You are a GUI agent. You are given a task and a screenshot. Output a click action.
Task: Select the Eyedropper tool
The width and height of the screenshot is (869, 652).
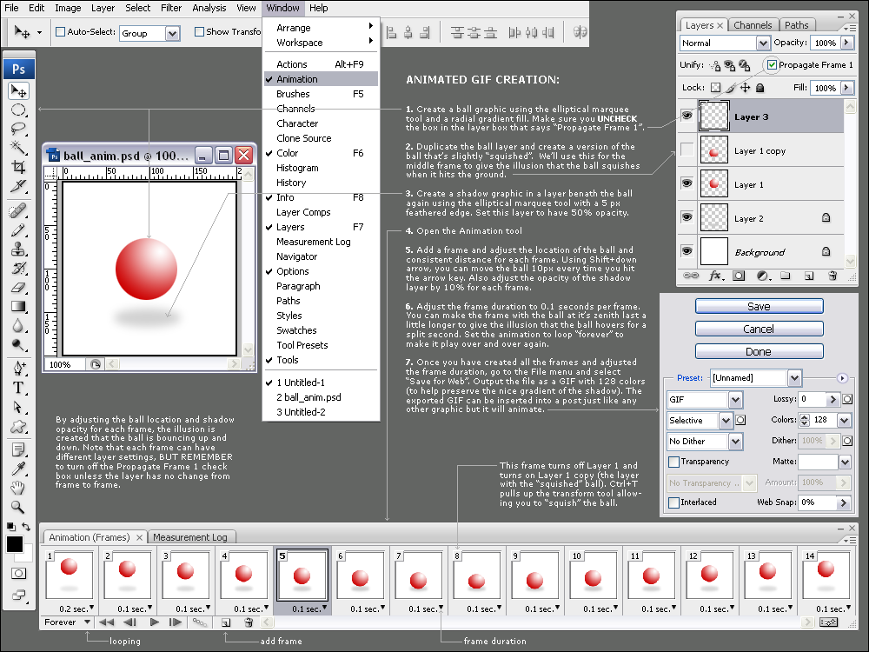pyautogui.click(x=19, y=469)
